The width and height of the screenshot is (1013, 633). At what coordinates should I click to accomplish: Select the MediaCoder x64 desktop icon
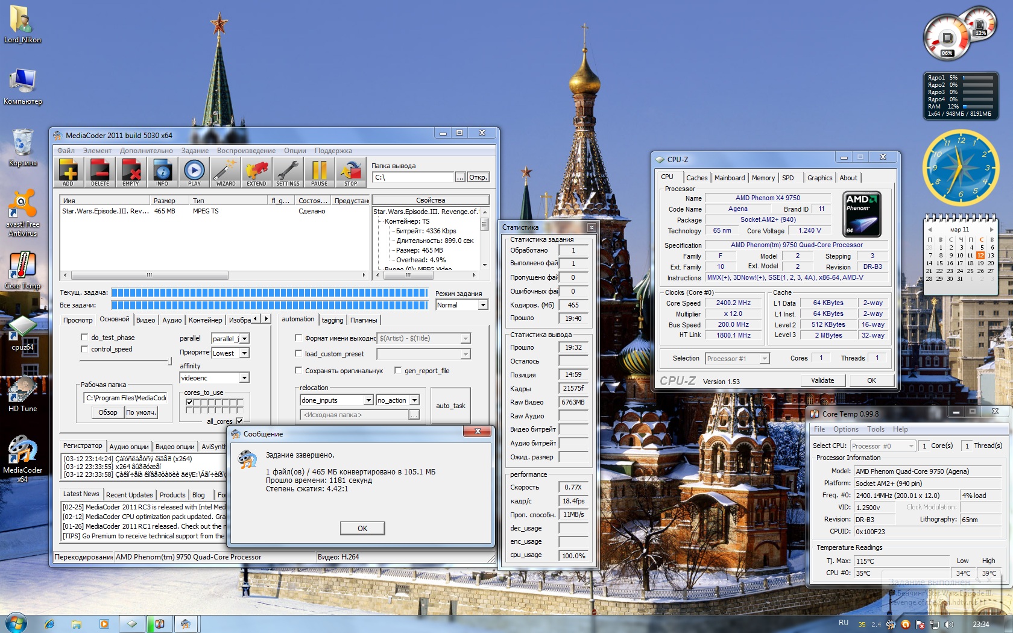click(x=22, y=458)
